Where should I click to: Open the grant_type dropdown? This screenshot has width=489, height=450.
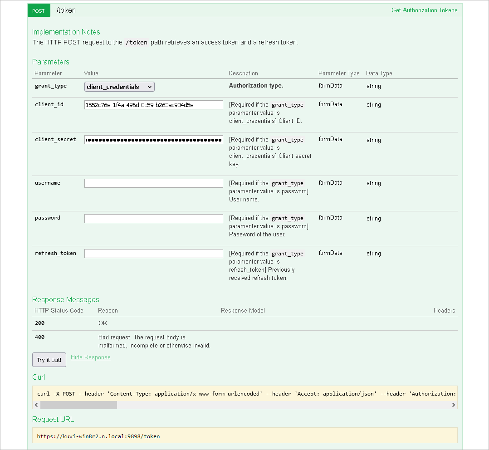119,87
